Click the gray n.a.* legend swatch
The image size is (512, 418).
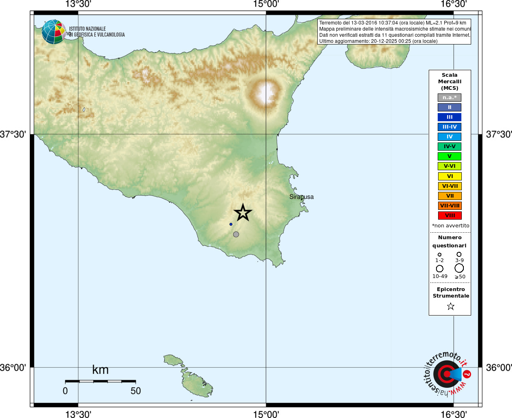pos(450,98)
